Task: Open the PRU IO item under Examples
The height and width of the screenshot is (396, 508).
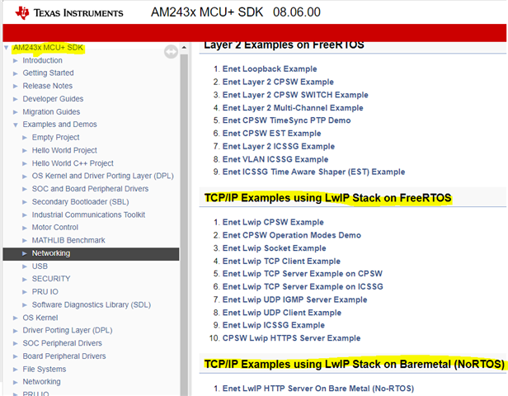Action: 45,292
